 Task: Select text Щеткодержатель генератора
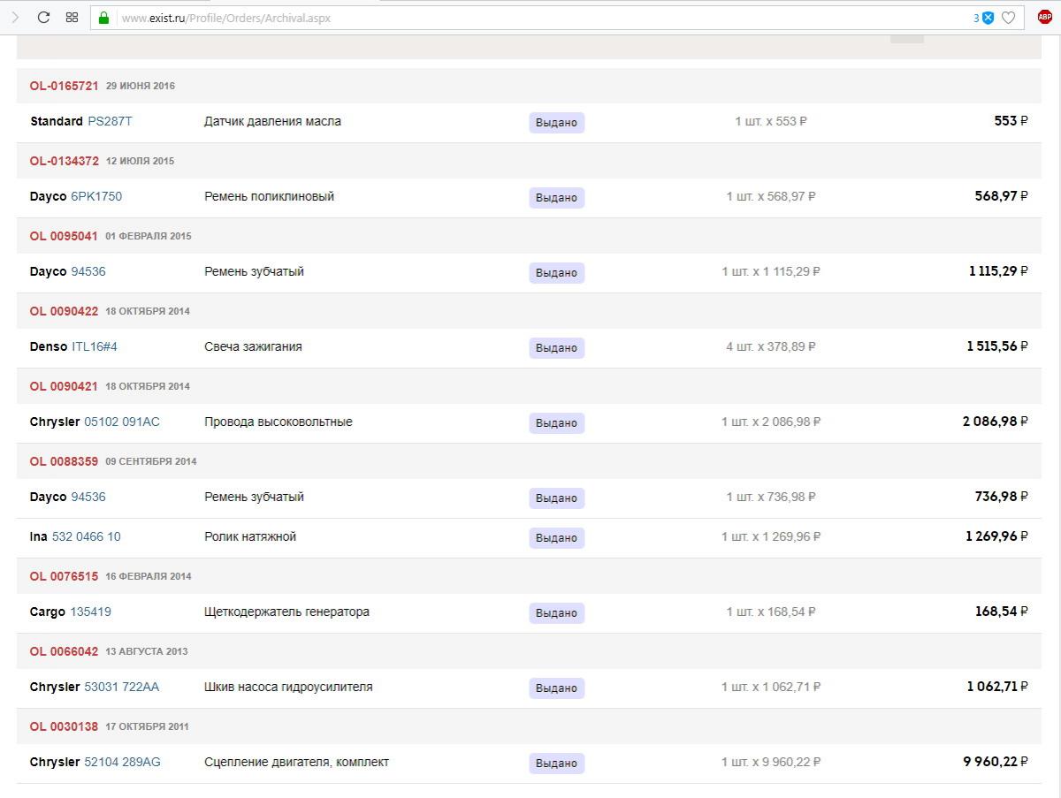pos(286,612)
